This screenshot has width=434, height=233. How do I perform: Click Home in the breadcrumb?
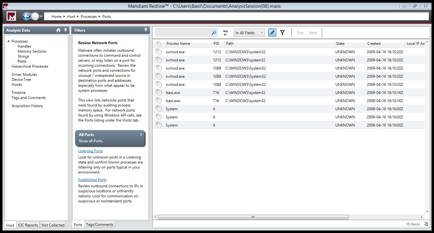click(x=57, y=17)
